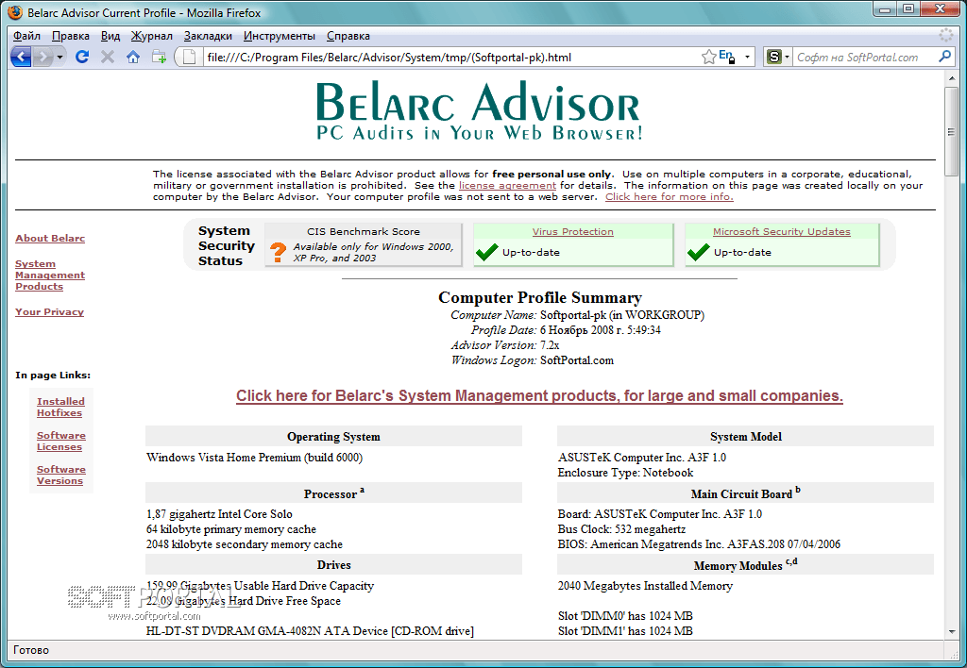Open the Инструменты menu

pyautogui.click(x=280, y=36)
